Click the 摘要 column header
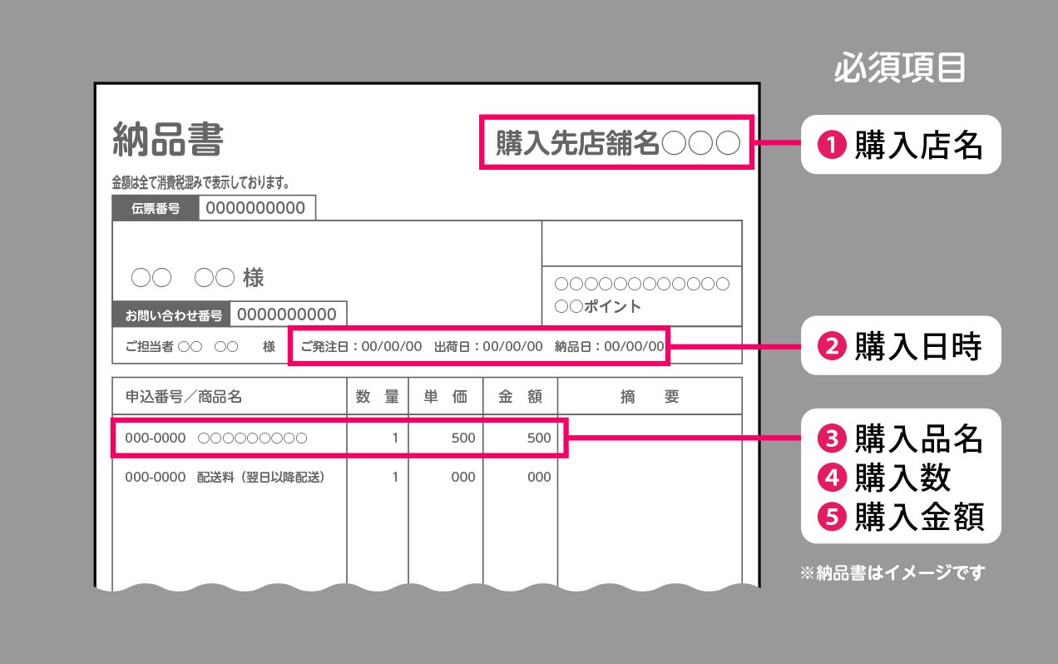Image resolution: width=1058 pixels, height=664 pixels. pyautogui.click(x=649, y=397)
